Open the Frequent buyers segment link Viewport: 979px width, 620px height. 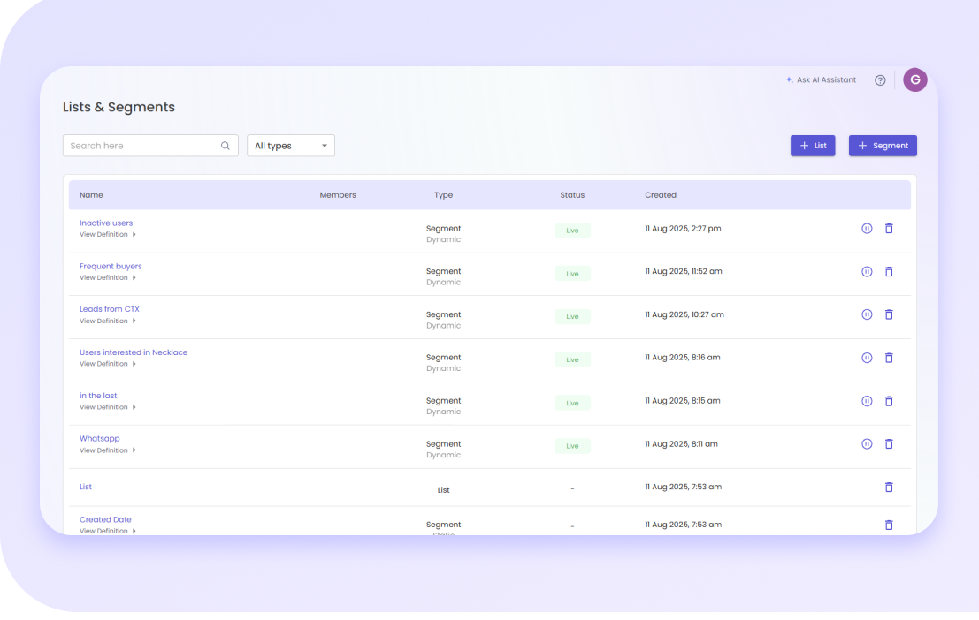(111, 267)
